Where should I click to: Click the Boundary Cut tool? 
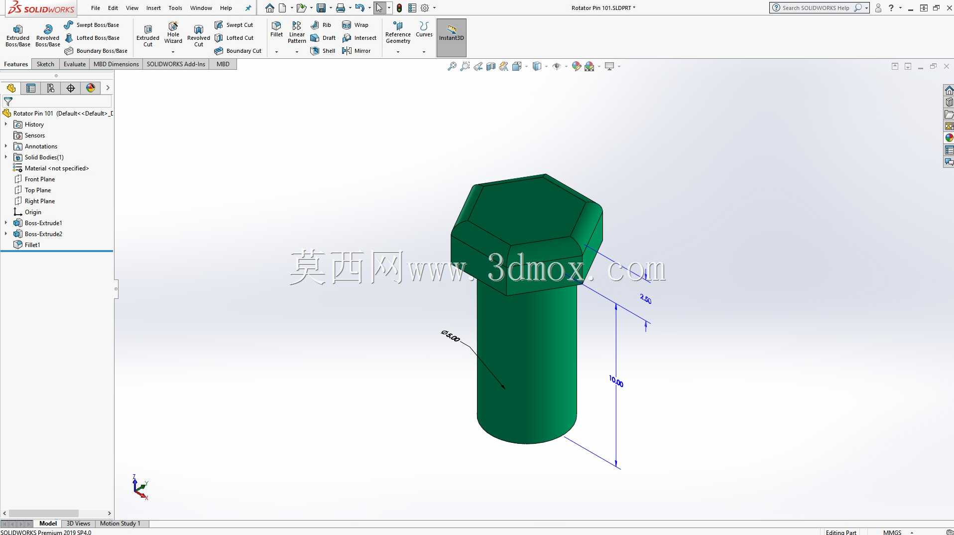(238, 51)
